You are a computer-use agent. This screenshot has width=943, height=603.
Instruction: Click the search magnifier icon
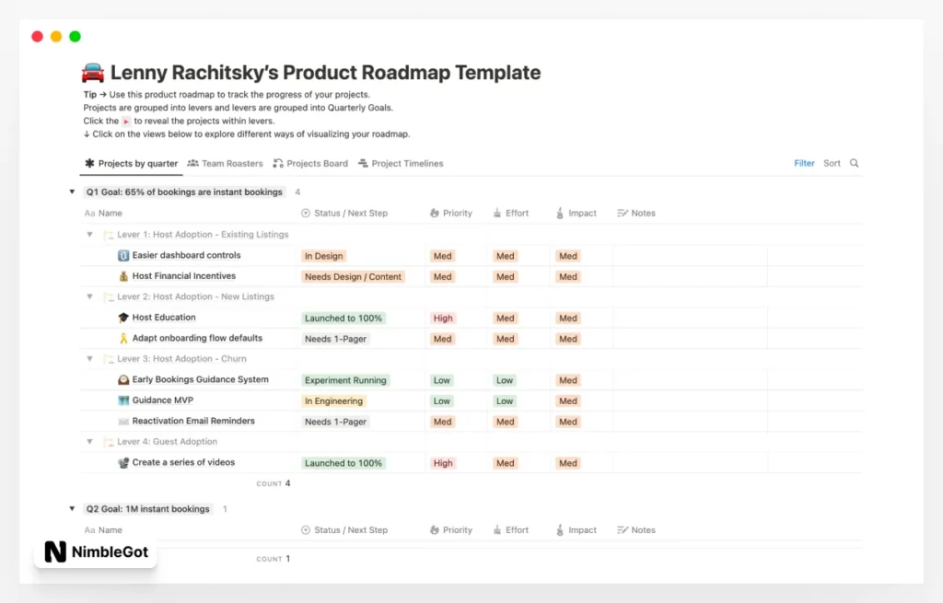tap(854, 163)
